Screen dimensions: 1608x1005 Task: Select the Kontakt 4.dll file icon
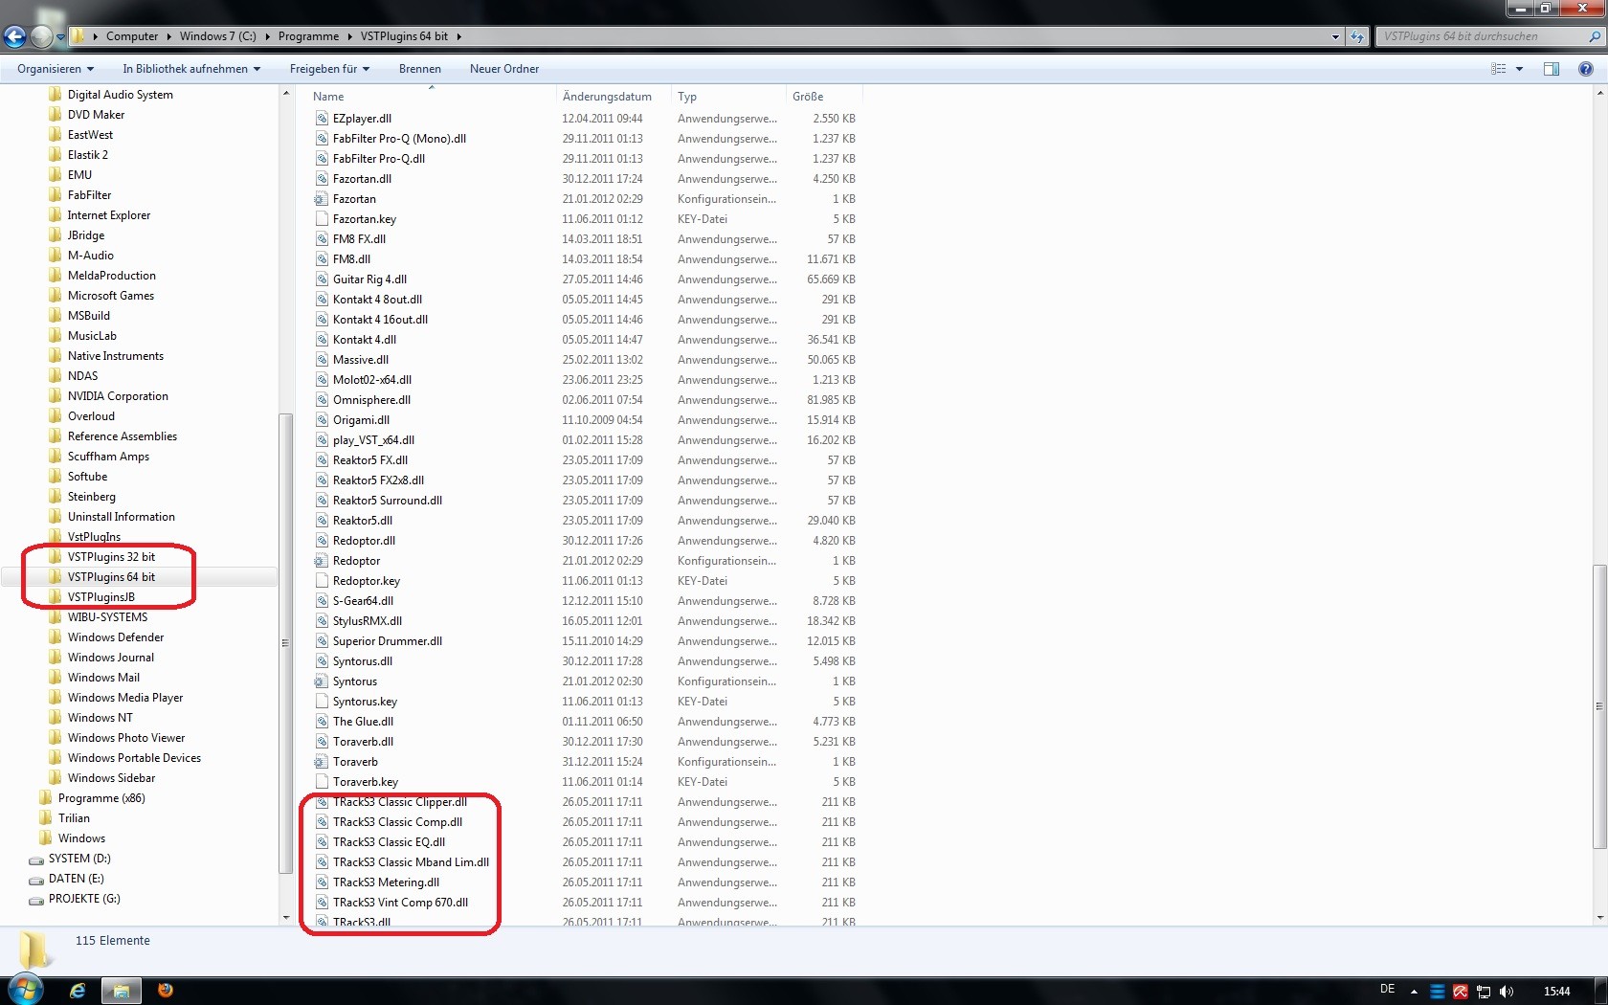pyautogui.click(x=322, y=340)
